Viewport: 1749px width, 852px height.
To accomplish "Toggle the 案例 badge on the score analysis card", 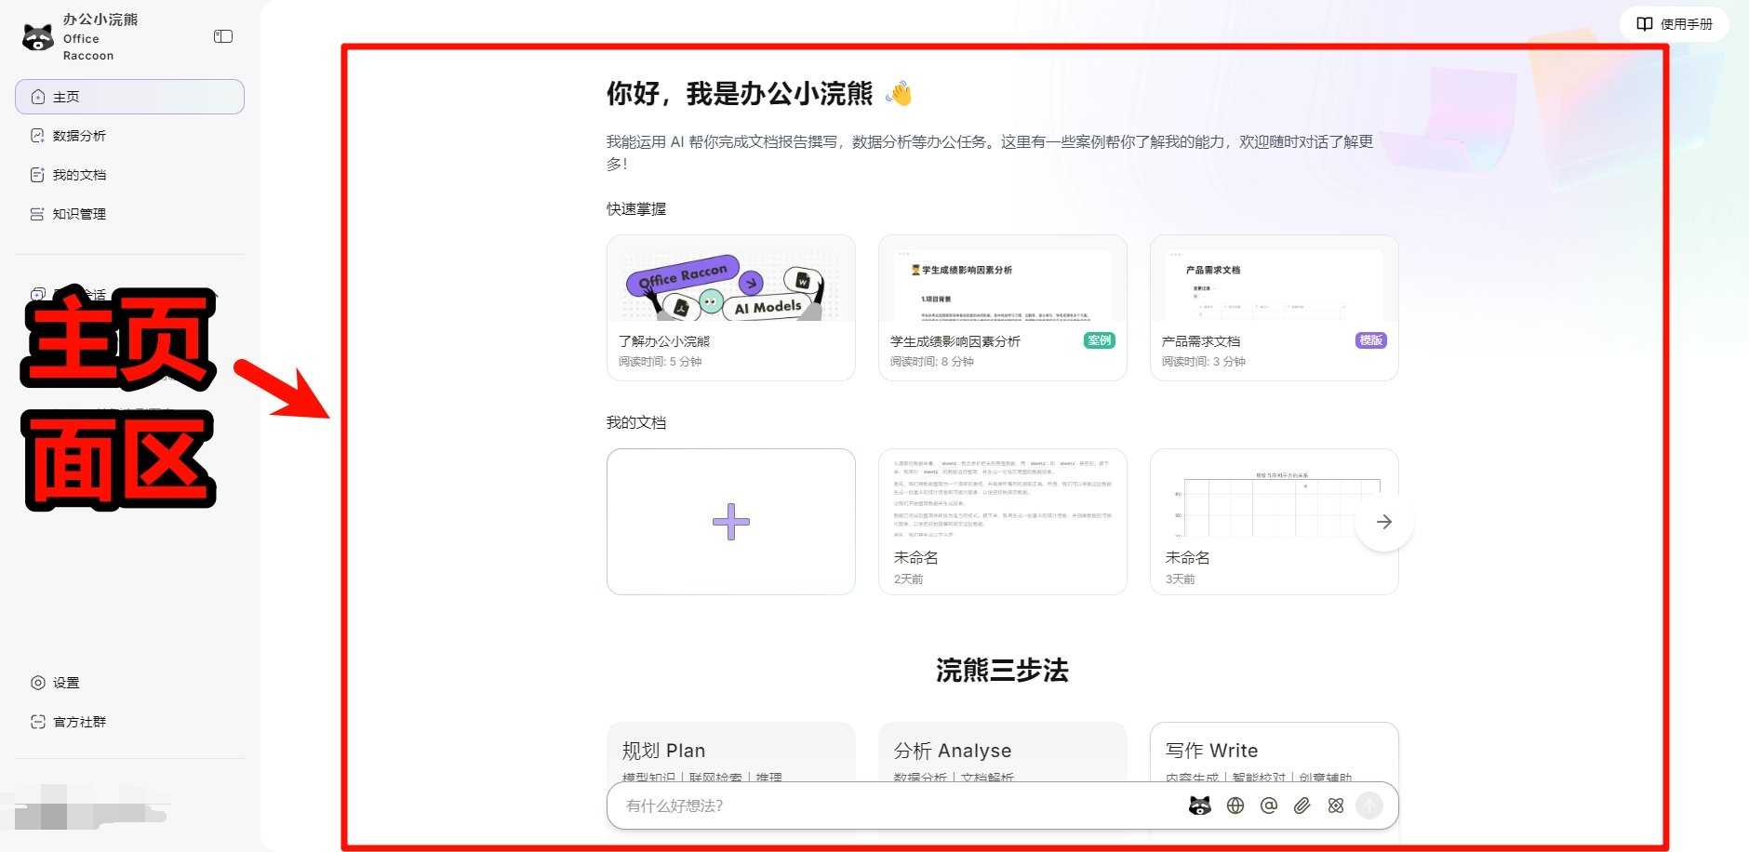I will coord(1098,340).
